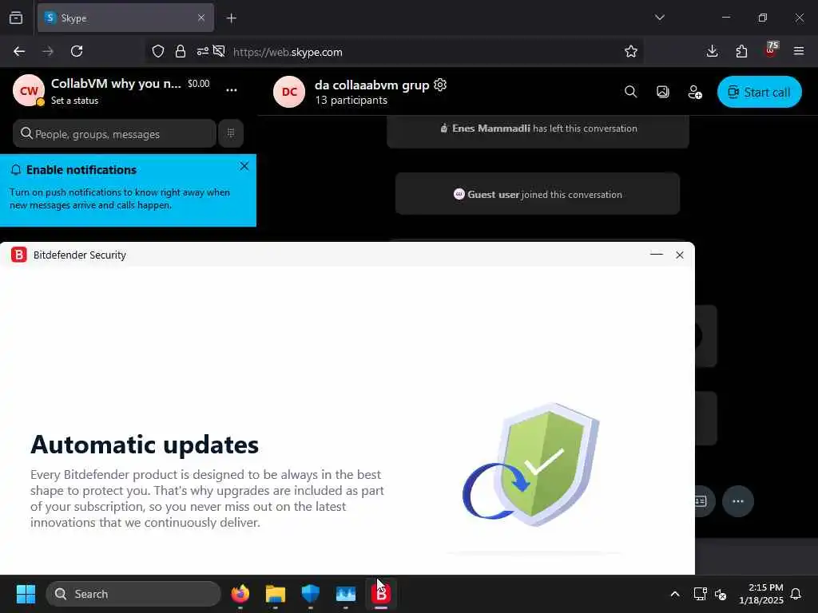This screenshot has width=818, height=613.
Task: Search People, groups, messages field
Action: [x=114, y=133]
